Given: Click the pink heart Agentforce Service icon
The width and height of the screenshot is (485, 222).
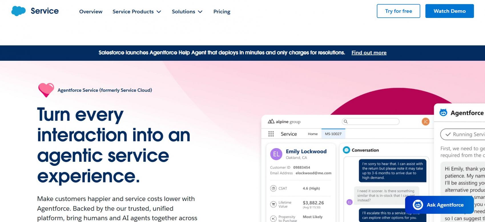Looking at the screenshot, I should [46, 90].
